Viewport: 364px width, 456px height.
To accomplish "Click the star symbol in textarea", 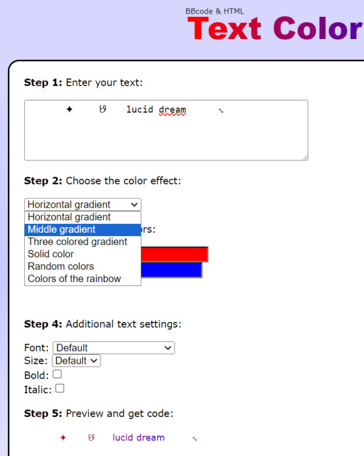I will [69, 109].
